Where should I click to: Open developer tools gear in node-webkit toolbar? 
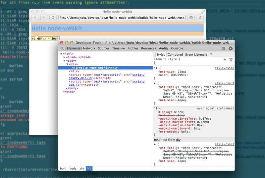click(191, 17)
